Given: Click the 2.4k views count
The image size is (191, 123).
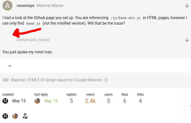Looking at the screenshot, I should 90,101.
